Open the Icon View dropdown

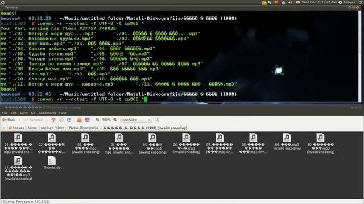(135, 120)
